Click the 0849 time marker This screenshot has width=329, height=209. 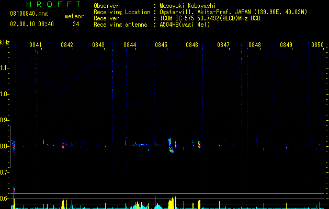pos(286,45)
